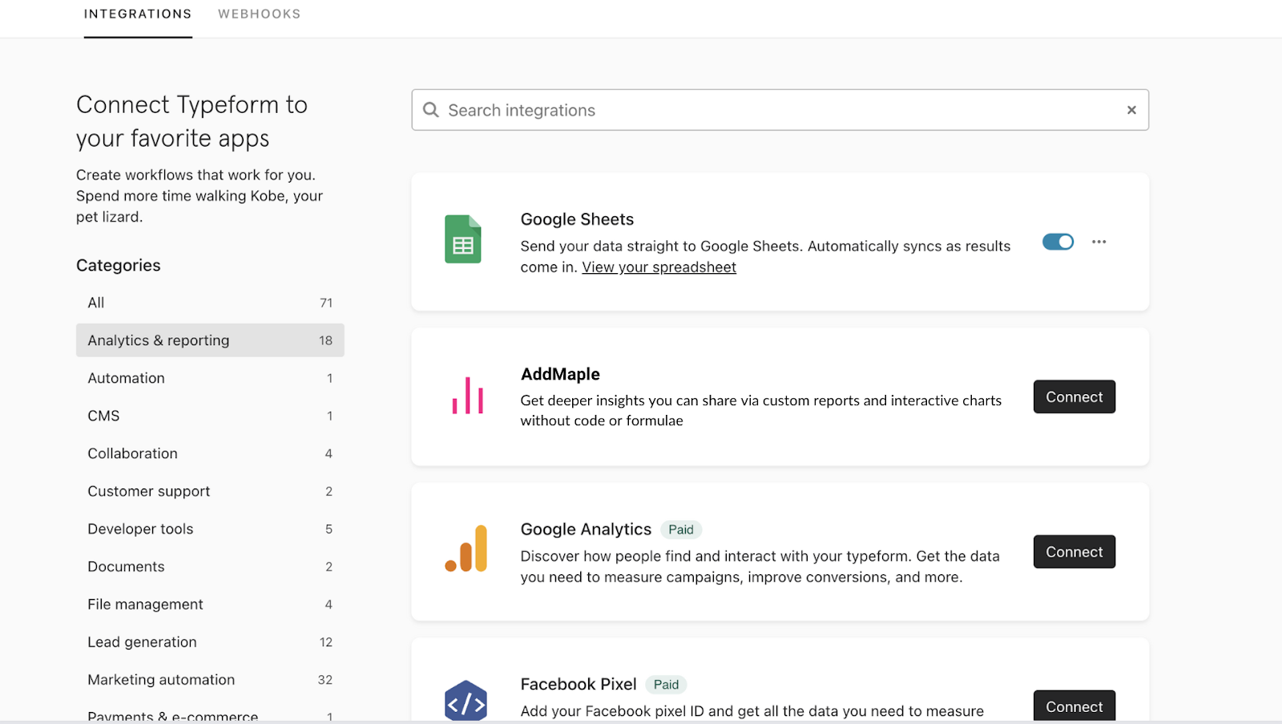Click the Paid badge beside Google Analytics
The width and height of the screenshot is (1282, 724).
tap(681, 529)
